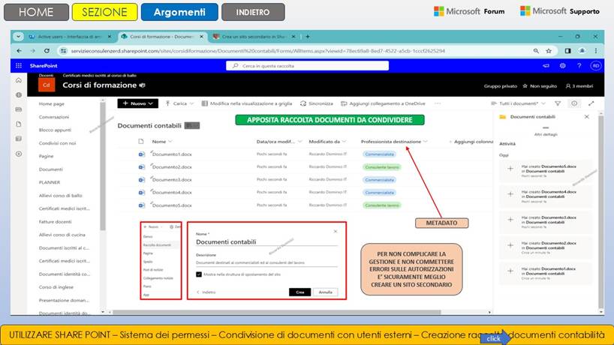Close the Nome dialog with X

click(x=336, y=231)
